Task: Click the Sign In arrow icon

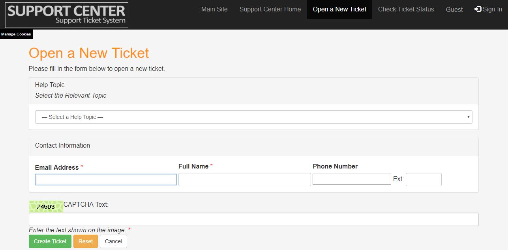Action: (478, 9)
